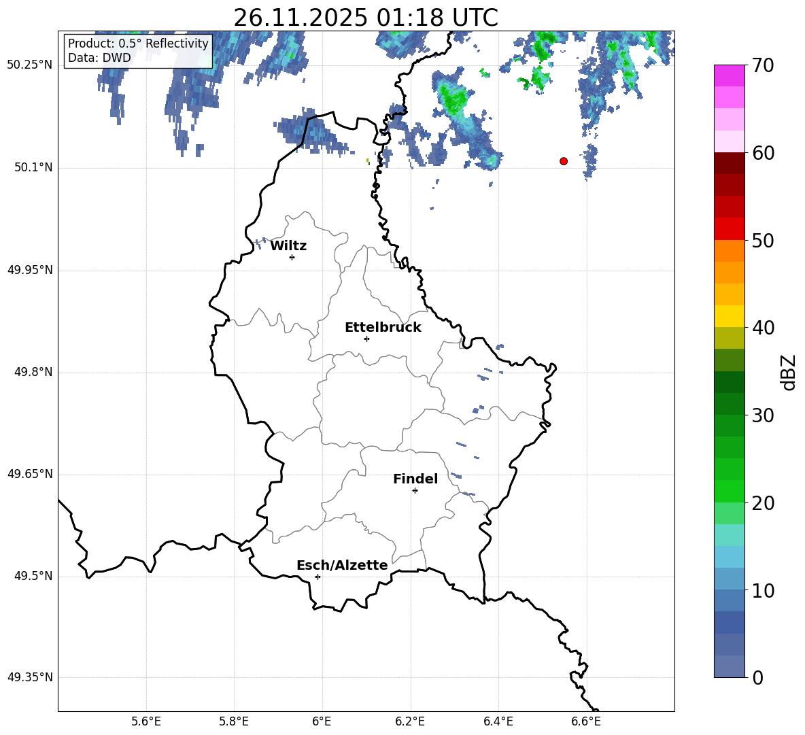Click the title '26.11.2025 01:18 UTC'
805x735 pixels.
366,18
